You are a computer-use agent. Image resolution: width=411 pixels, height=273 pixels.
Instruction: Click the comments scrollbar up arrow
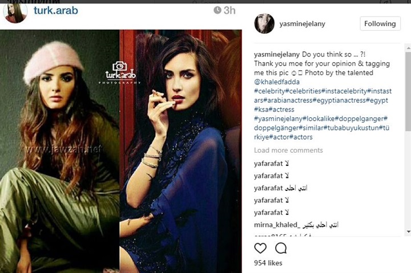tap(408, 48)
